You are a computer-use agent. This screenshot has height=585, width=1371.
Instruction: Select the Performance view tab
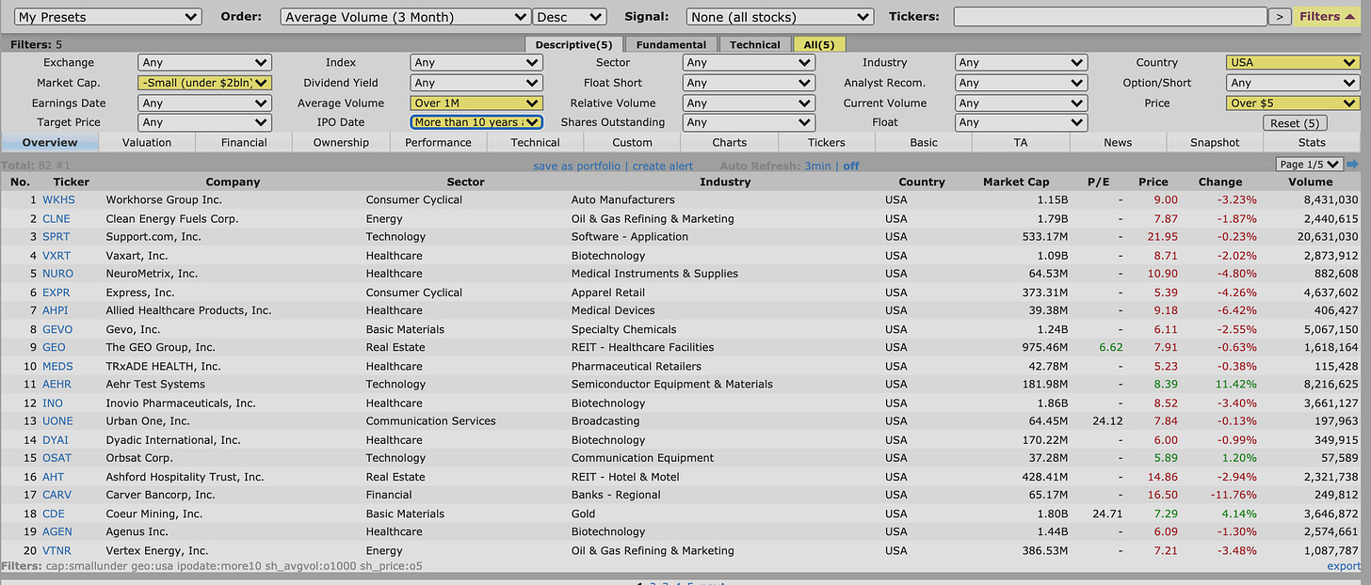[438, 143]
